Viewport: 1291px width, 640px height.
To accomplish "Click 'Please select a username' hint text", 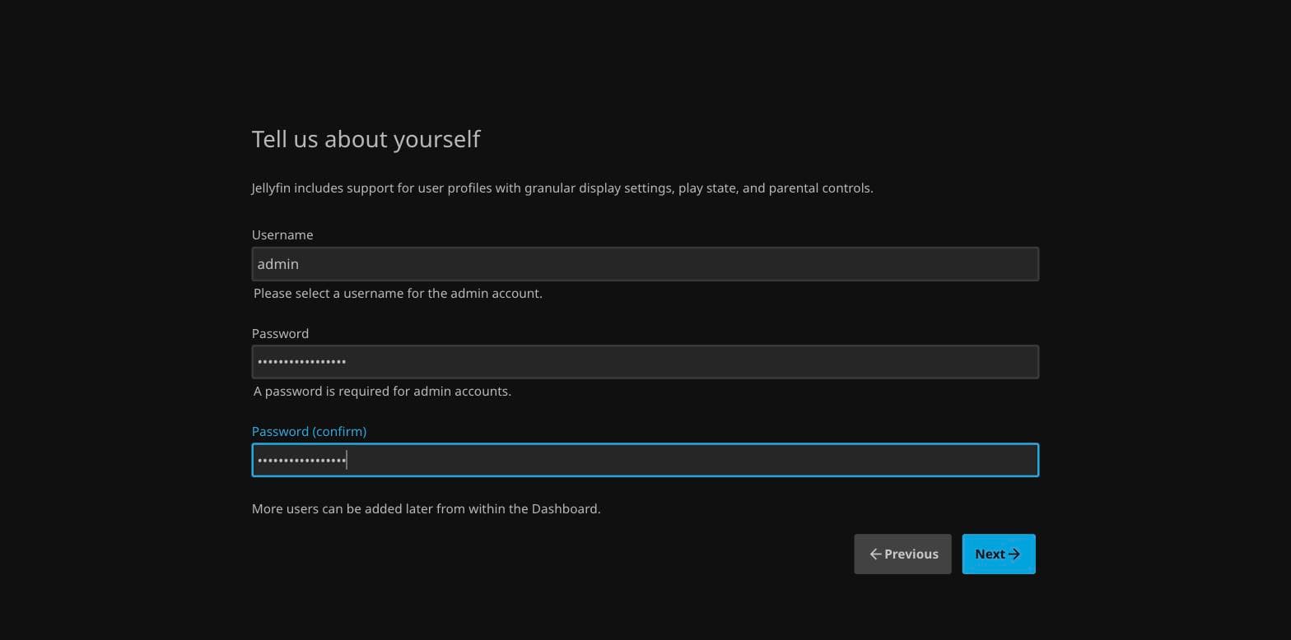I will [x=398, y=294].
